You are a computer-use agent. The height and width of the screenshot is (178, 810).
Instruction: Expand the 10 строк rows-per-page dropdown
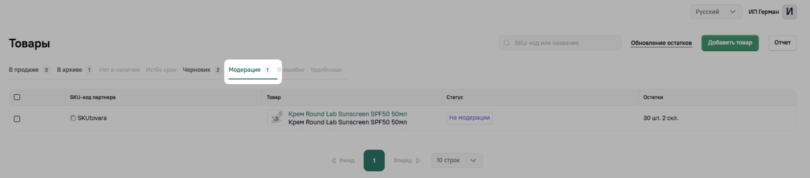pos(457,161)
